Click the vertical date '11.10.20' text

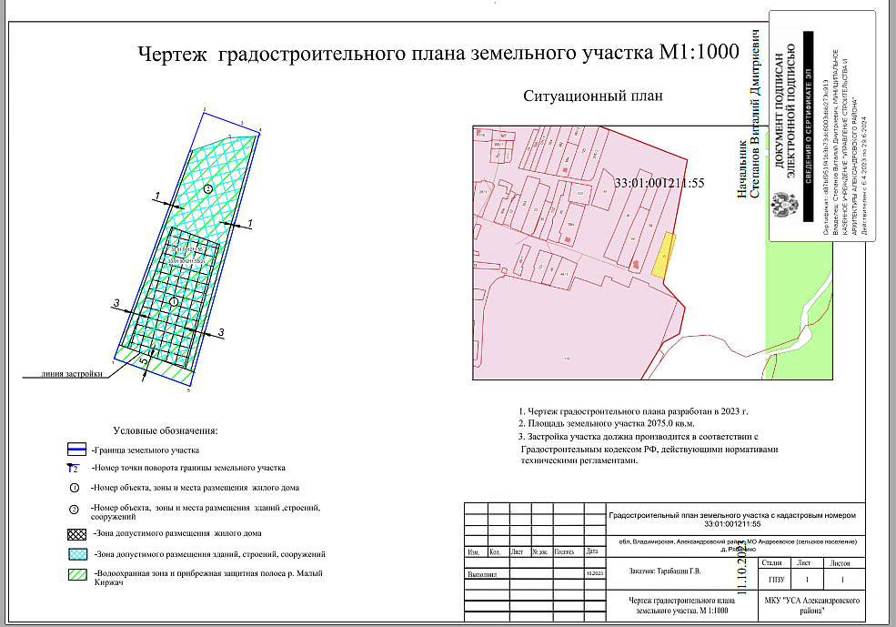pos(742,567)
